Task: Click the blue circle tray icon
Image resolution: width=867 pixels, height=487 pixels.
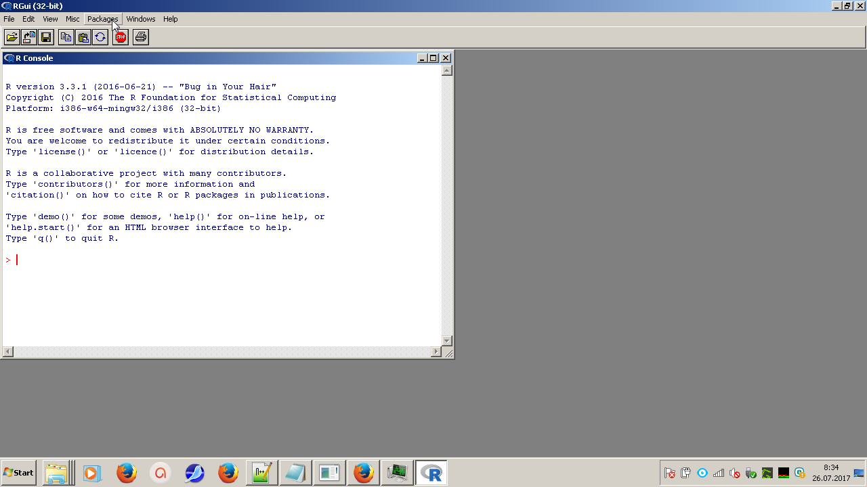Action: (702, 473)
